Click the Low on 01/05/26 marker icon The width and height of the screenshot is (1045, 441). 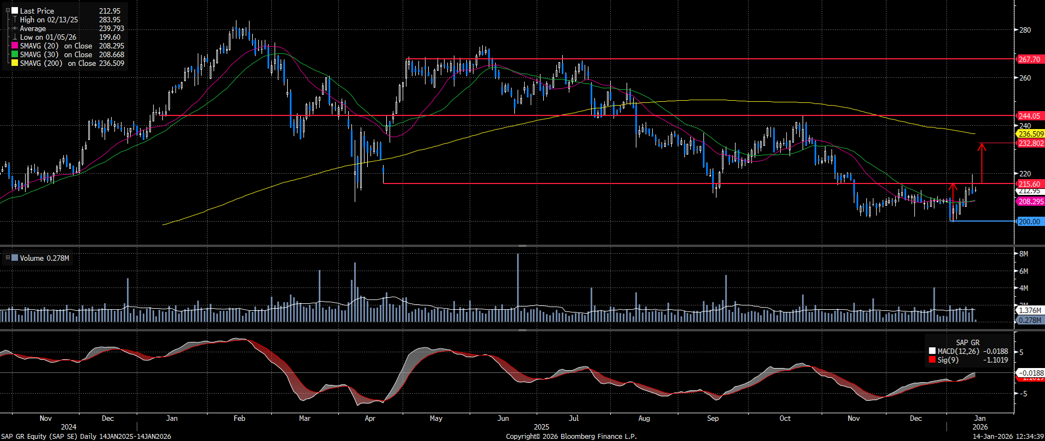pos(15,37)
